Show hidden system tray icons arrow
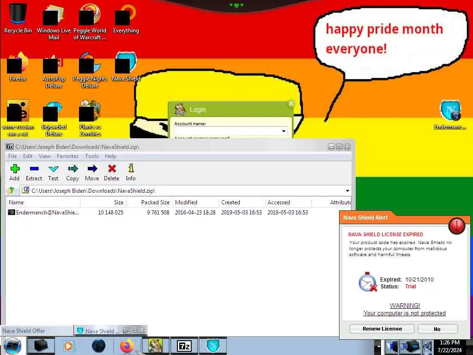 379,346
